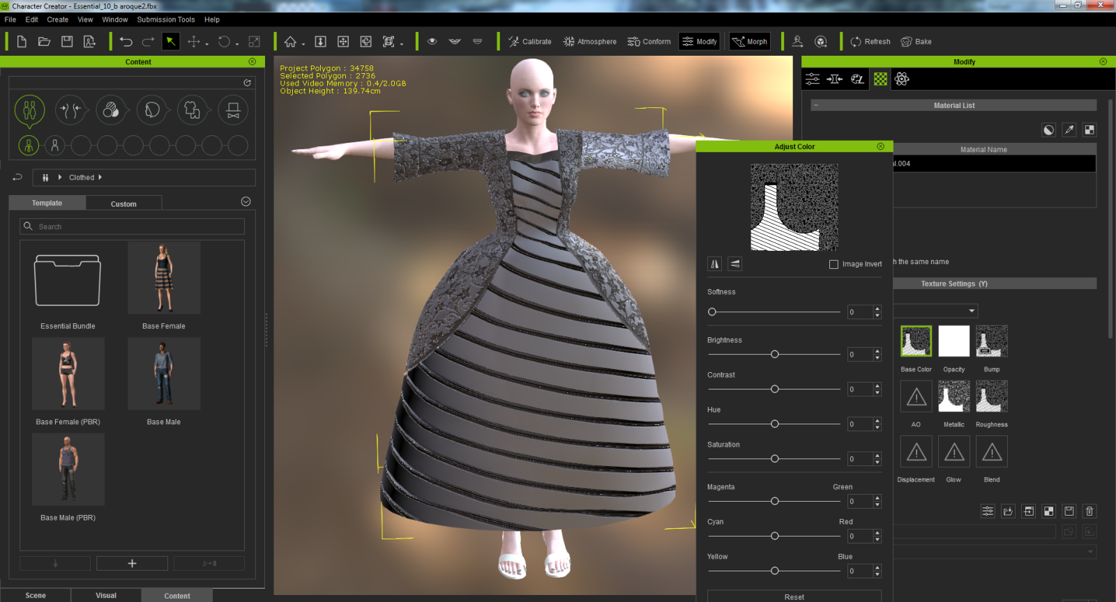Adjust the Softness slider handle
This screenshot has width=1116, height=602.
point(712,312)
